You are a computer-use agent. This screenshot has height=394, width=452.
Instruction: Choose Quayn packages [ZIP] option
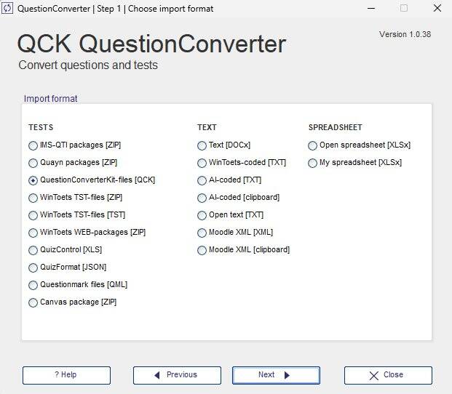coord(33,163)
